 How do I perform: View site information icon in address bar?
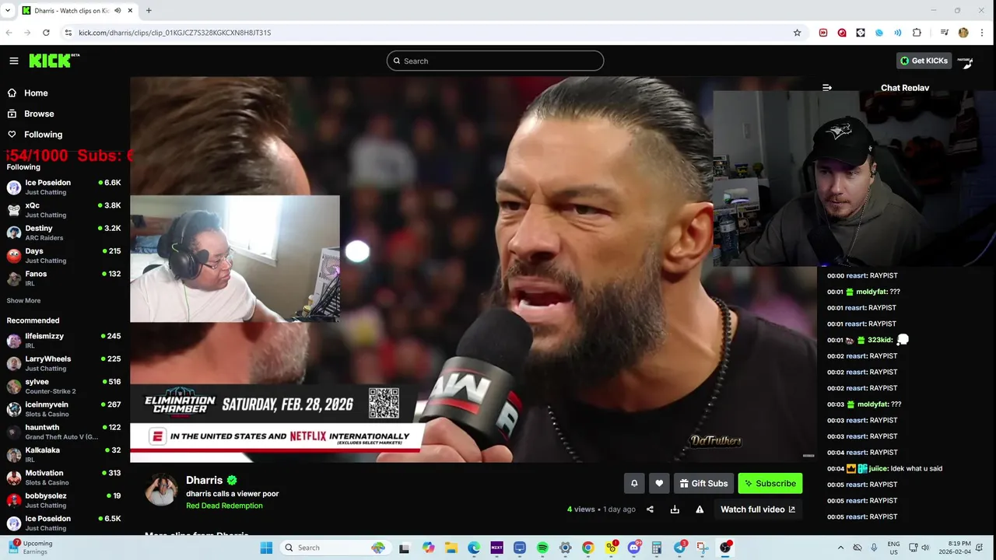tap(68, 33)
